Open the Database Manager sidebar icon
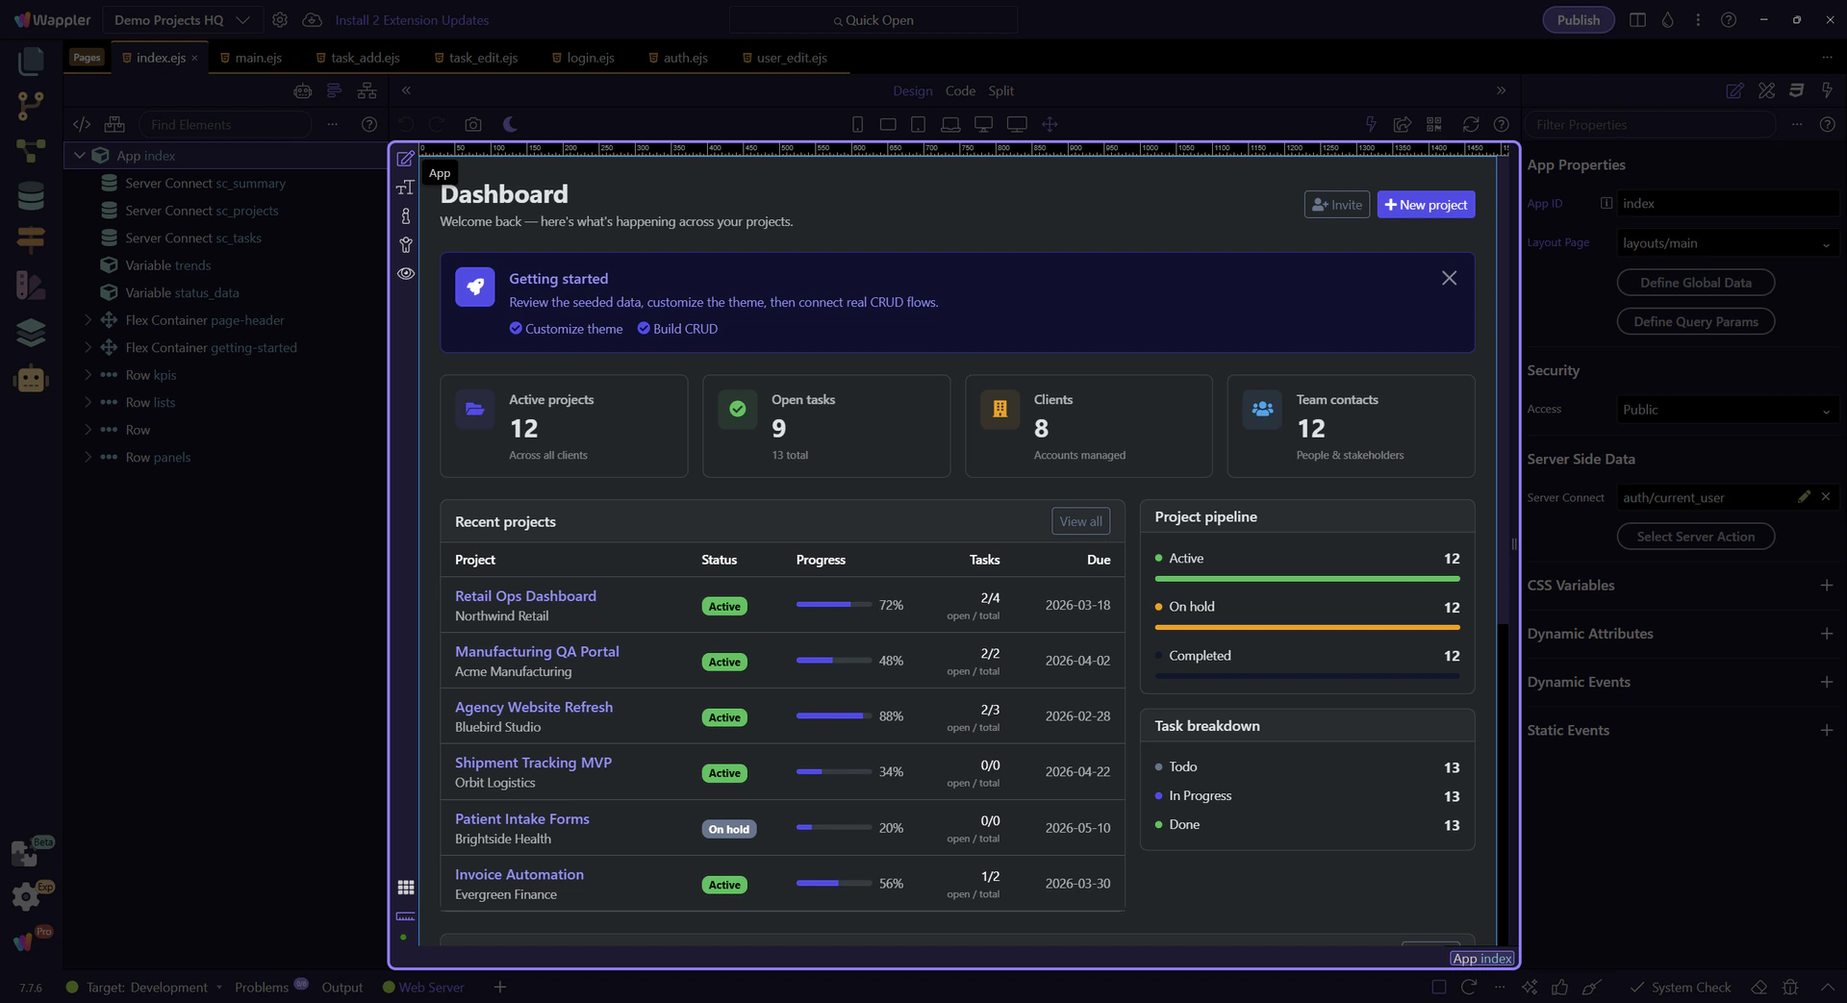1847x1003 pixels. point(31,196)
